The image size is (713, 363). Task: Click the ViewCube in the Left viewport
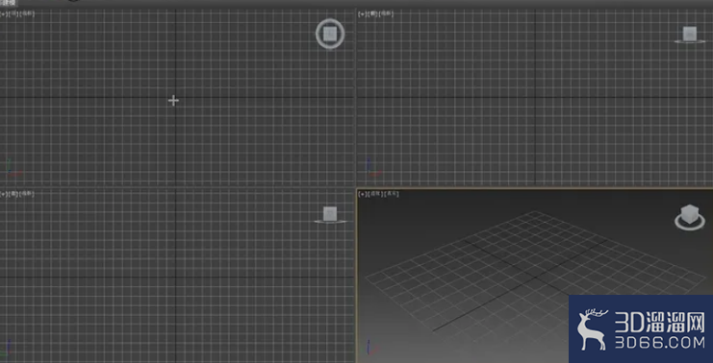tap(330, 213)
